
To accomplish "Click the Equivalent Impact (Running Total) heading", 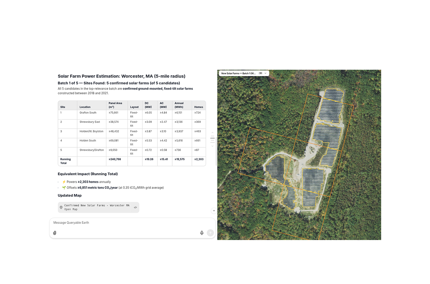I will 88,174.
